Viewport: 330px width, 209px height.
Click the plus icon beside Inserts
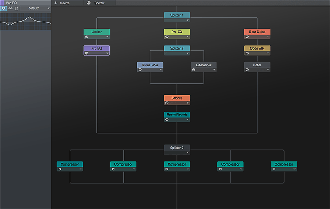[x=55, y=3]
